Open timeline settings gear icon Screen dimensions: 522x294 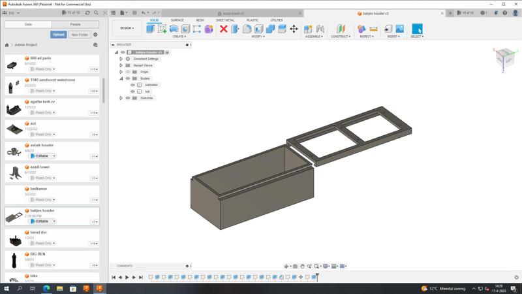[517, 277]
